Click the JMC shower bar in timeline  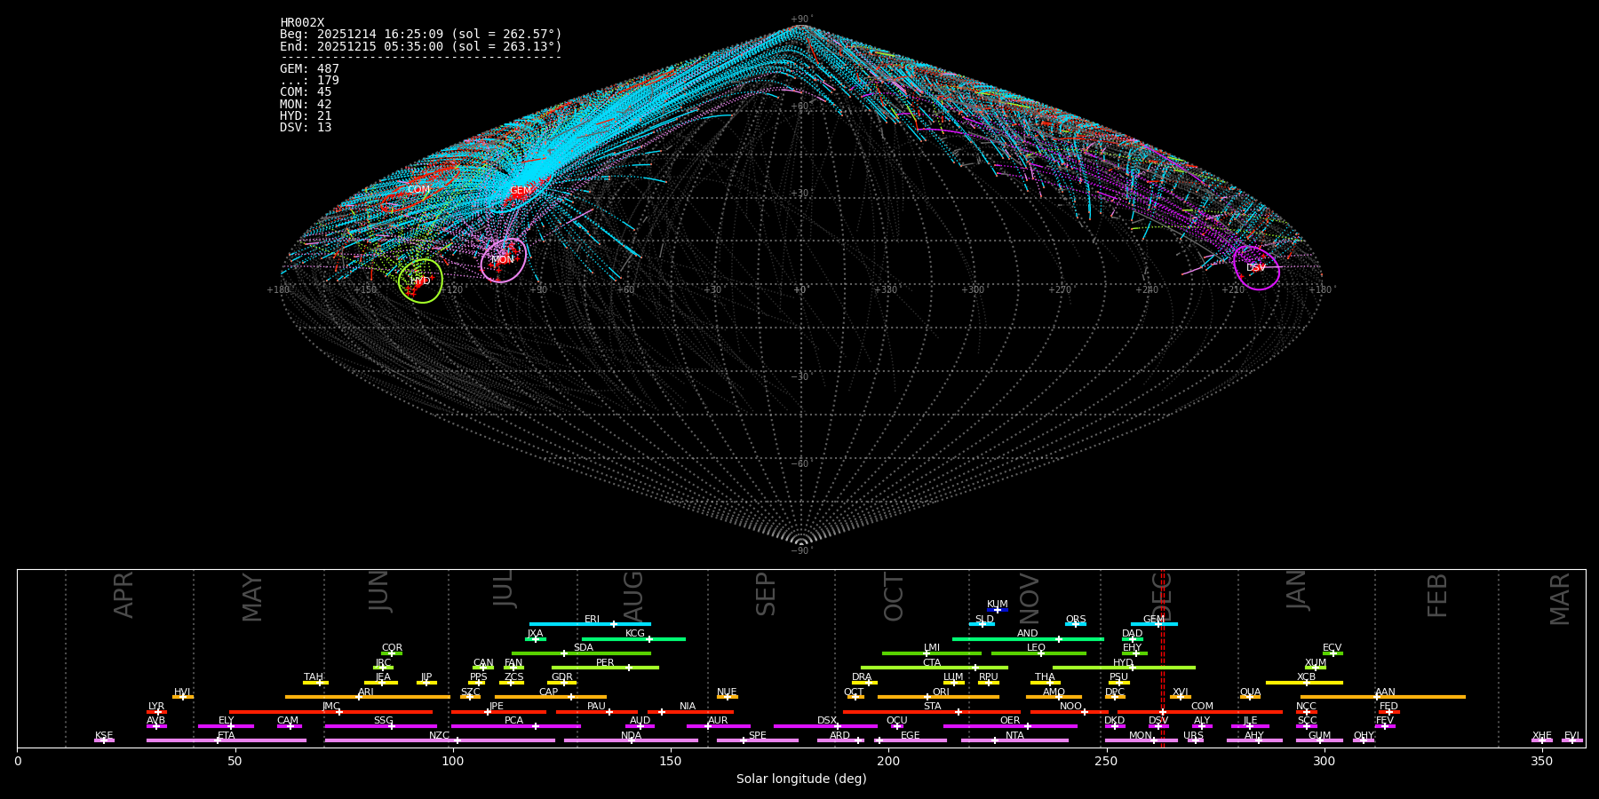(x=331, y=711)
